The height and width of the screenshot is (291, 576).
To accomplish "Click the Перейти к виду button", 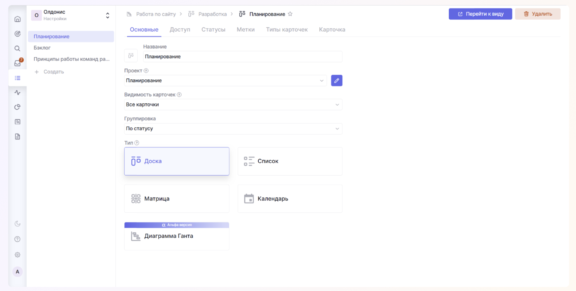I will click(480, 14).
